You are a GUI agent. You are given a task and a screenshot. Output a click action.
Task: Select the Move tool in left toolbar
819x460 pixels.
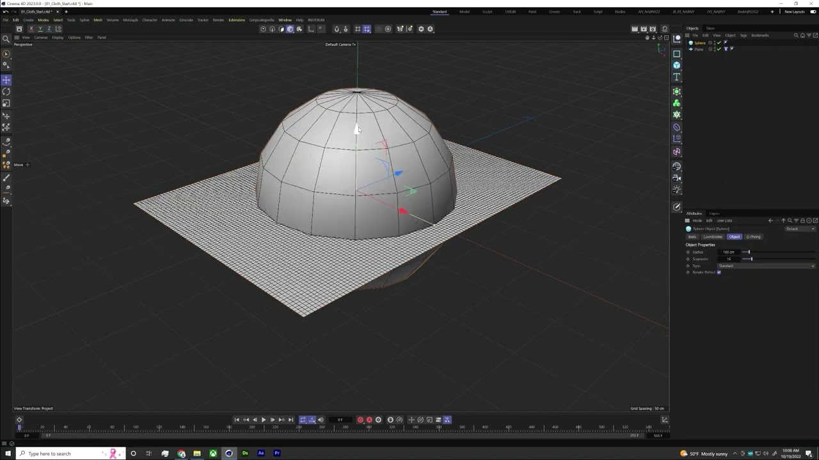tap(6, 80)
